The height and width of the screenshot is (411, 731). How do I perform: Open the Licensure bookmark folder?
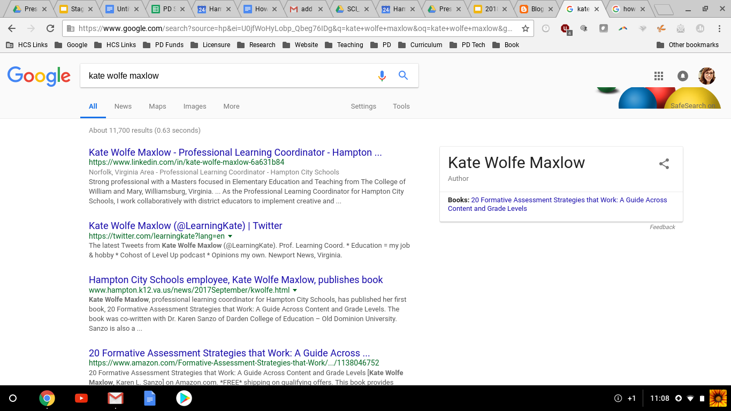click(x=210, y=45)
